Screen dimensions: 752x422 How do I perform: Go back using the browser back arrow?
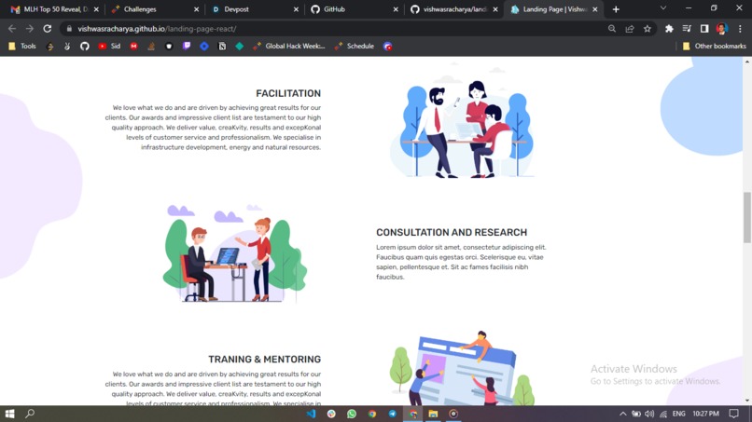point(12,29)
